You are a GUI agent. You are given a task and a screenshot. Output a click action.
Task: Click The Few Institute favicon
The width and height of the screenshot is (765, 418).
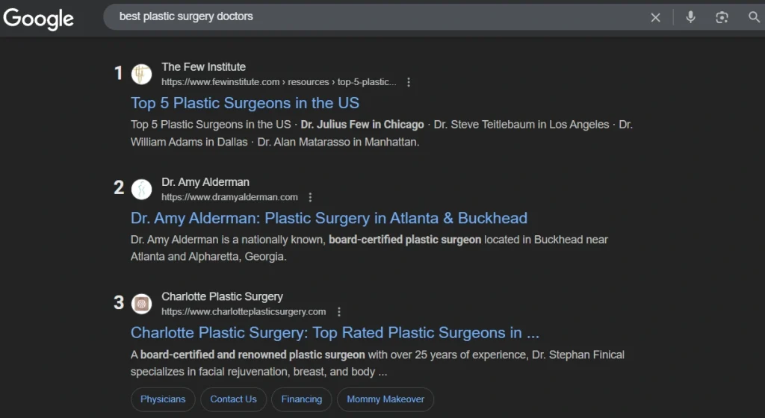(x=141, y=74)
